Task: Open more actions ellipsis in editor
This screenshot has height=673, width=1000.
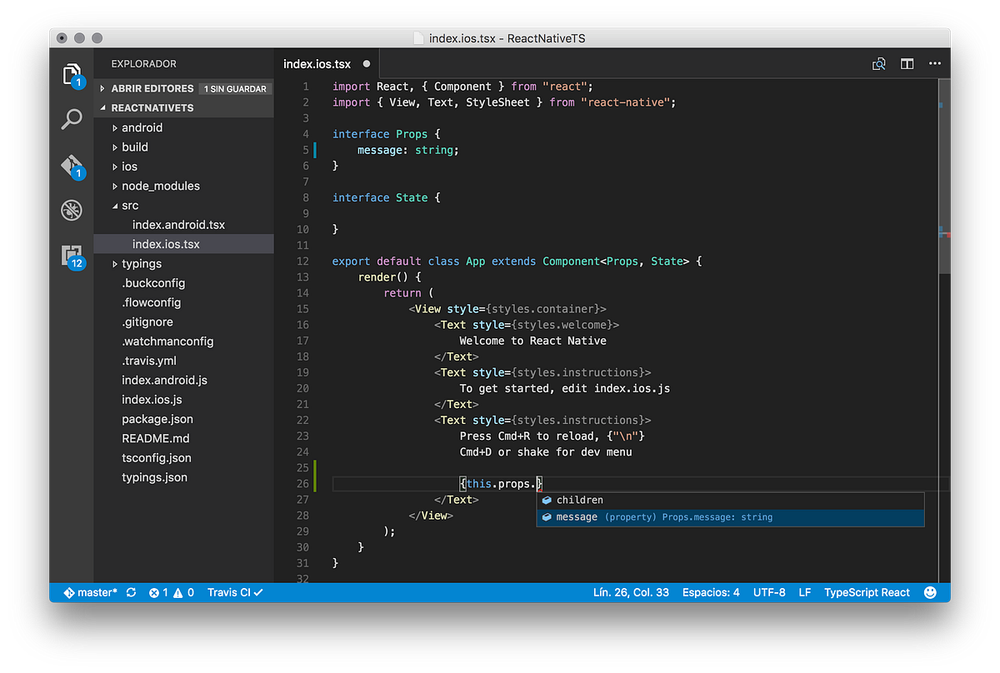Action: click(x=935, y=64)
